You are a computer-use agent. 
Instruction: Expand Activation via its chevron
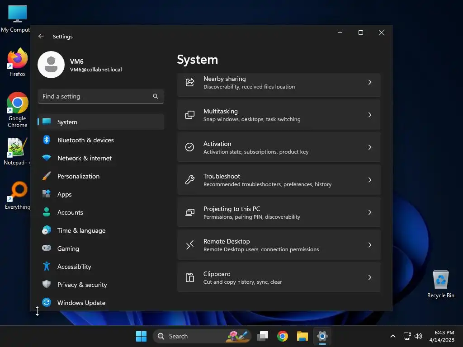(x=370, y=147)
